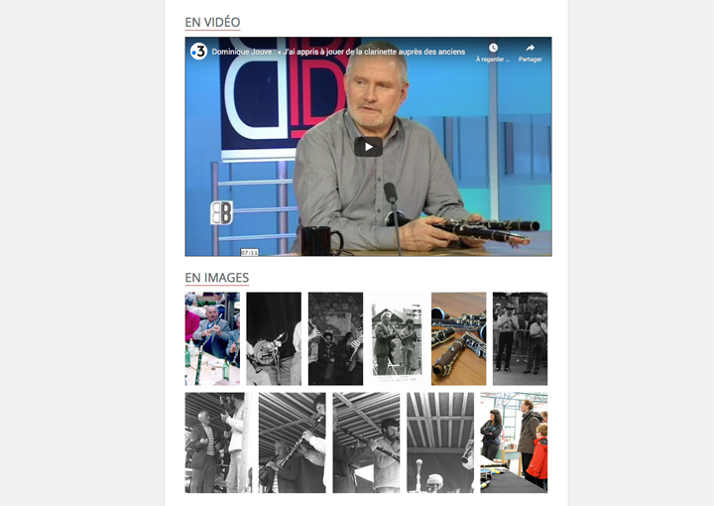
Task: Click the Watch later clock icon
Action: coord(493,48)
